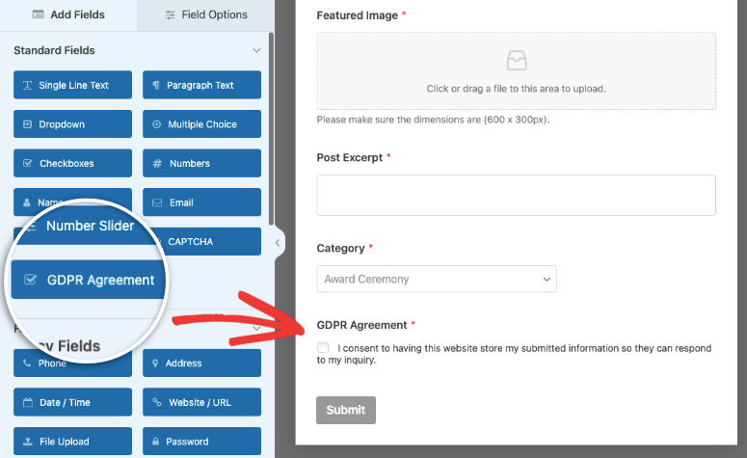
Task: Select the Category field label
Action: click(x=340, y=249)
